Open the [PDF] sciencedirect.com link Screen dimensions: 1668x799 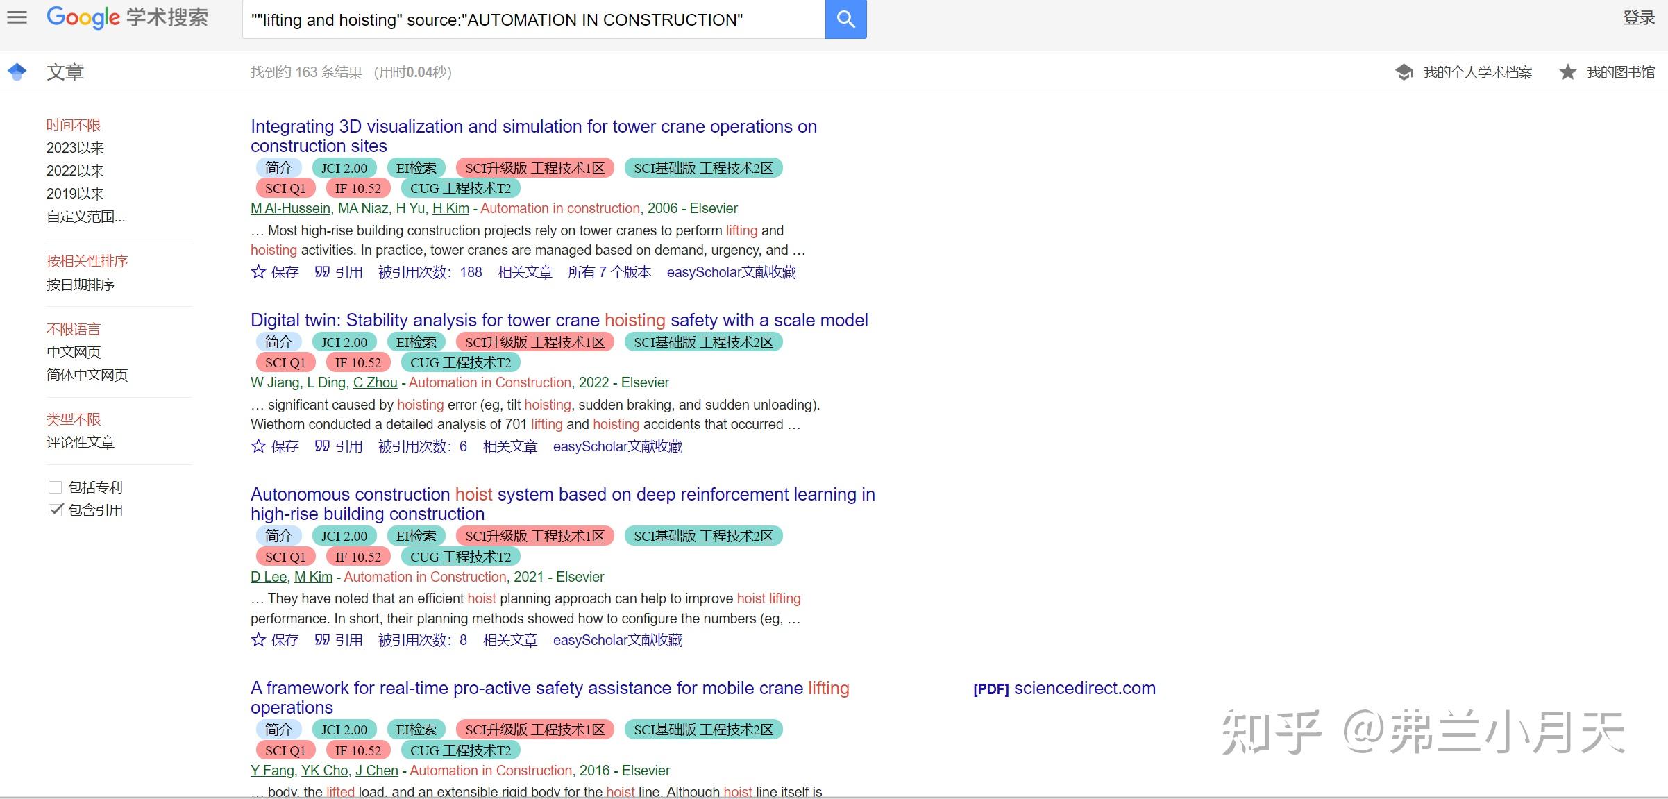(1064, 689)
